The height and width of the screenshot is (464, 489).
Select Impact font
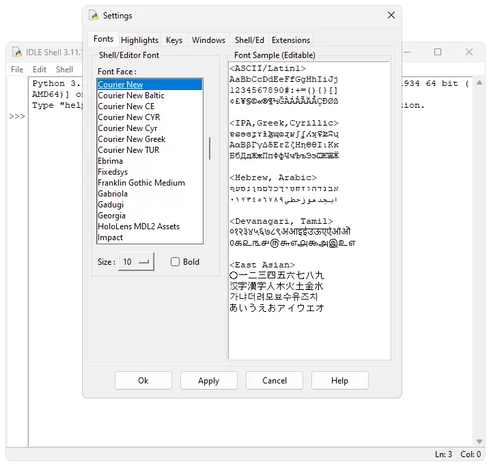150,237
